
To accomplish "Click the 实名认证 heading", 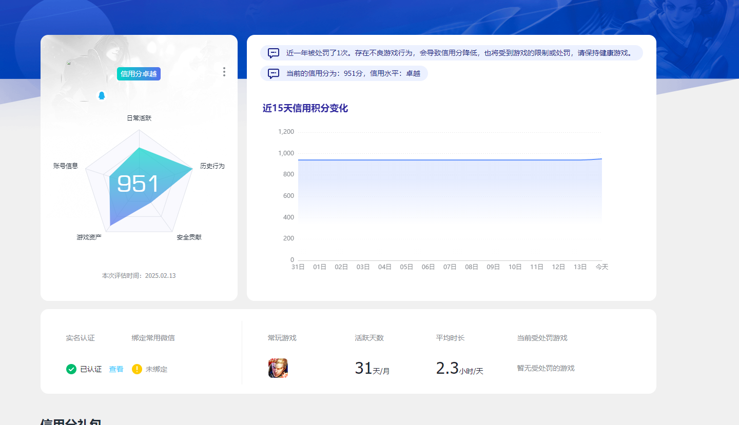I will [80, 338].
